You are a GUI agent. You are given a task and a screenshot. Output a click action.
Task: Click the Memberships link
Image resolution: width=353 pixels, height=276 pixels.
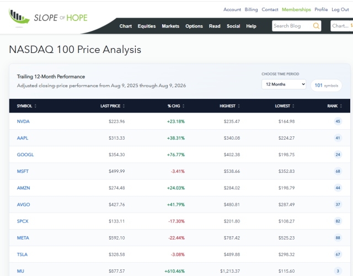296,9
